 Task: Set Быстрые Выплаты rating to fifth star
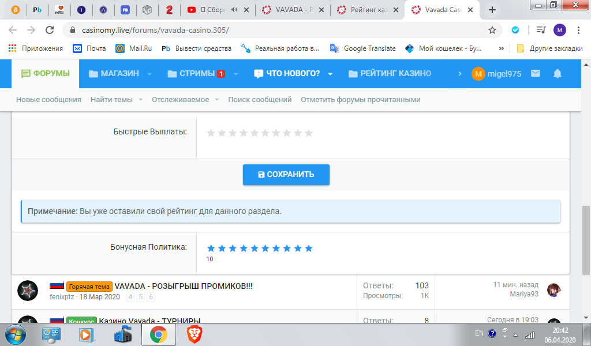255,133
